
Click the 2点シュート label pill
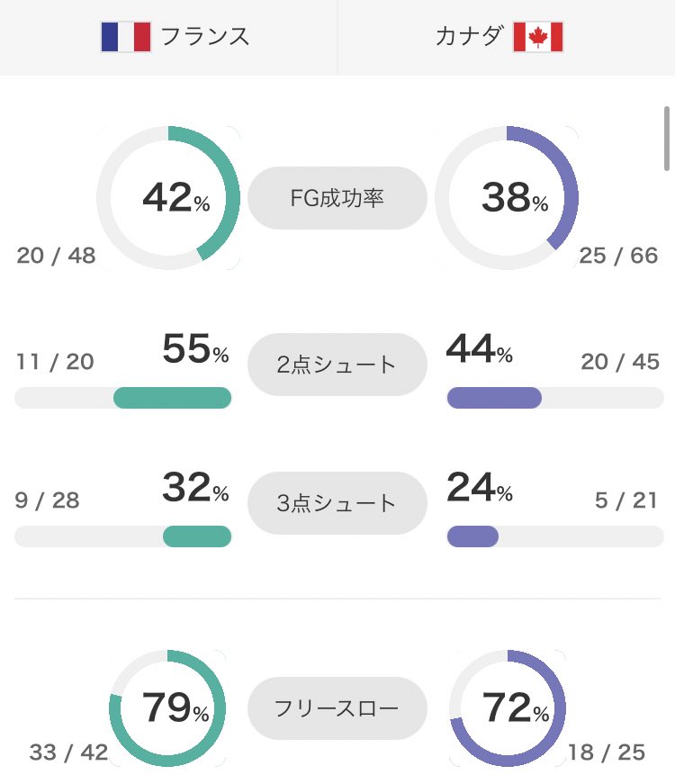[x=337, y=364]
